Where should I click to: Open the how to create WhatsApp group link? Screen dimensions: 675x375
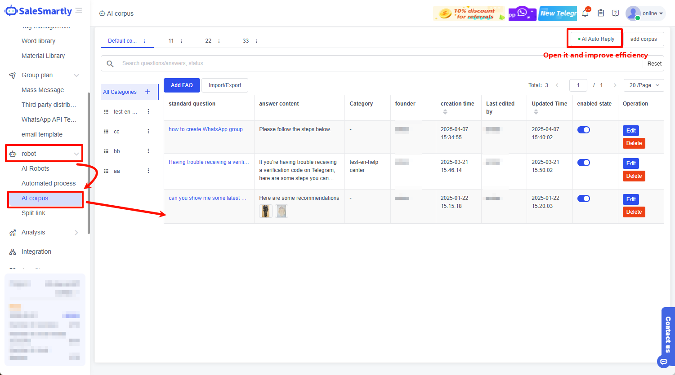[206, 129]
